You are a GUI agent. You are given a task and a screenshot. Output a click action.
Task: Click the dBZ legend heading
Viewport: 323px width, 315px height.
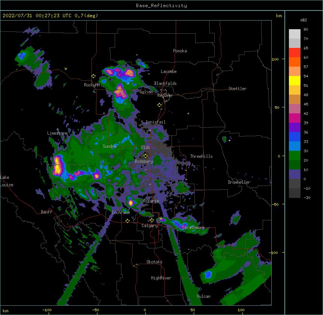pyautogui.click(x=304, y=20)
